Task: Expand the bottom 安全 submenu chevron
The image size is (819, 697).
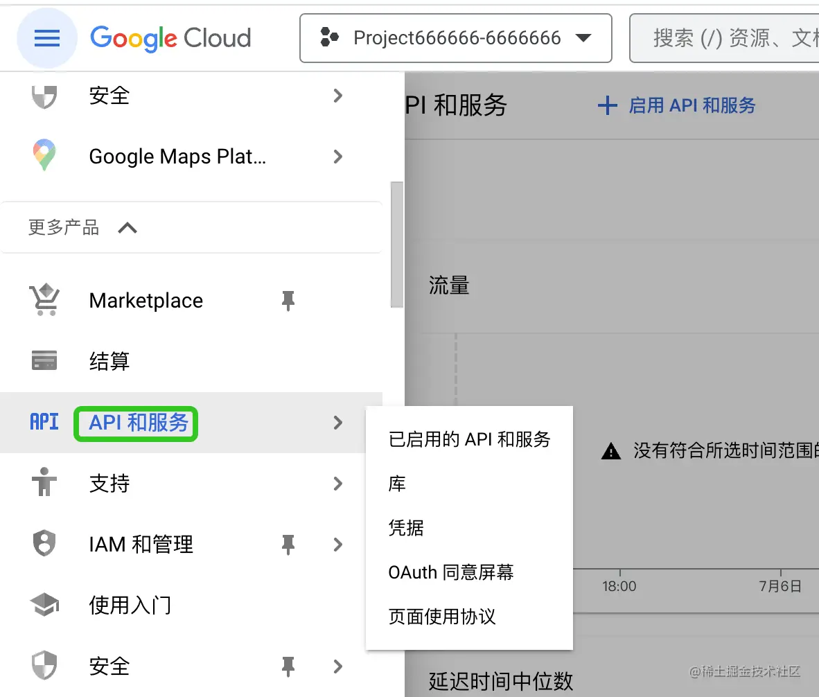Action: pos(338,667)
